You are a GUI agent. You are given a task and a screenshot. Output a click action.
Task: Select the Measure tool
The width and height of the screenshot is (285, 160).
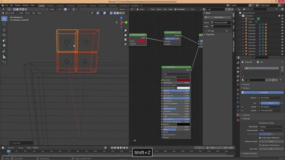pyautogui.click(x=4, y=57)
